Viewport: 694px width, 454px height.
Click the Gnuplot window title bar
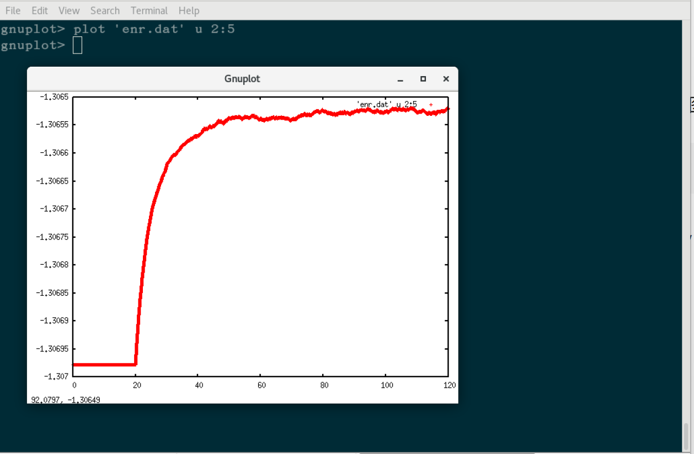click(242, 79)
